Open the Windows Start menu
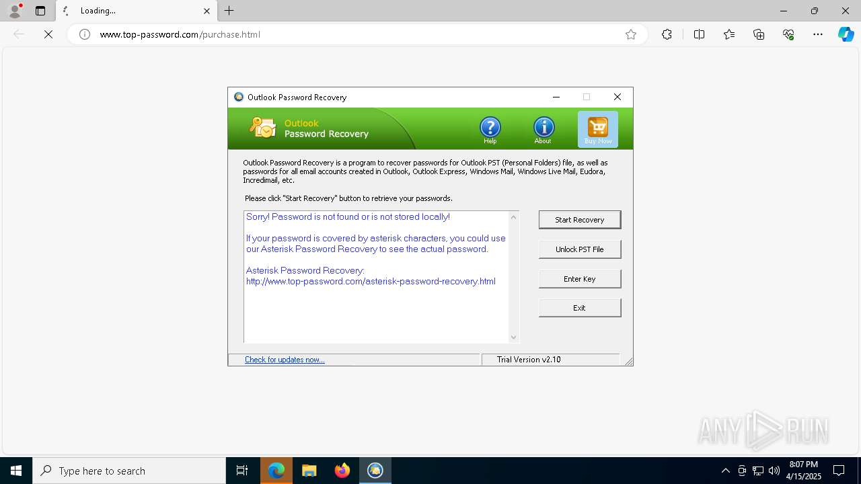The width and height of the screenshot is (861, 484). click(16, 471)
